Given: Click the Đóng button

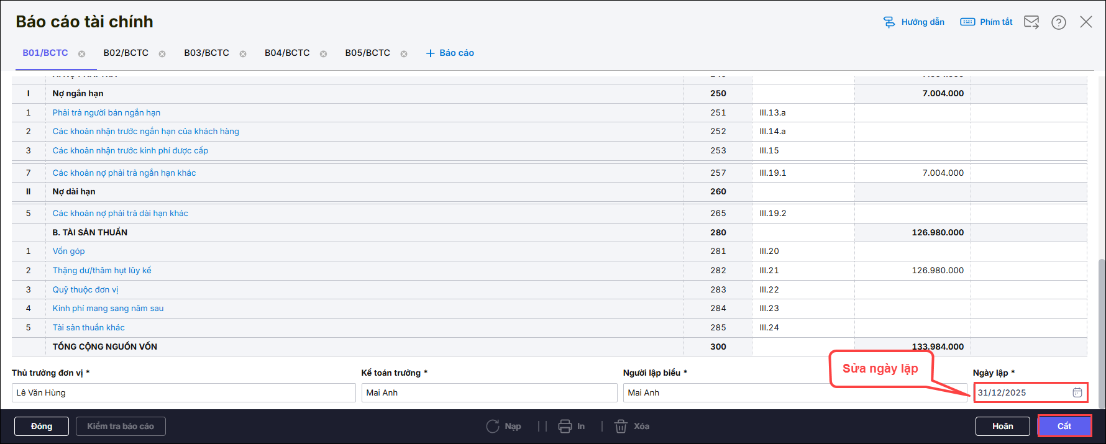Looking at the screenshot, I should 42,426.
